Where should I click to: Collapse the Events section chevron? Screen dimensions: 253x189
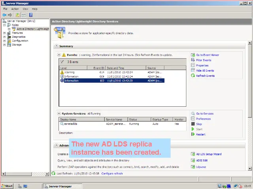coord(59,55)
